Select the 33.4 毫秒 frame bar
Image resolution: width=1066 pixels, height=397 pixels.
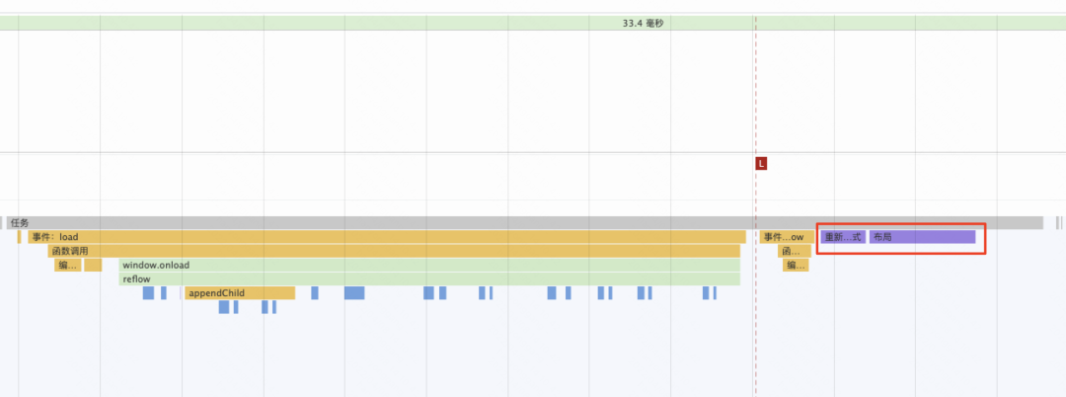[533, 23]
